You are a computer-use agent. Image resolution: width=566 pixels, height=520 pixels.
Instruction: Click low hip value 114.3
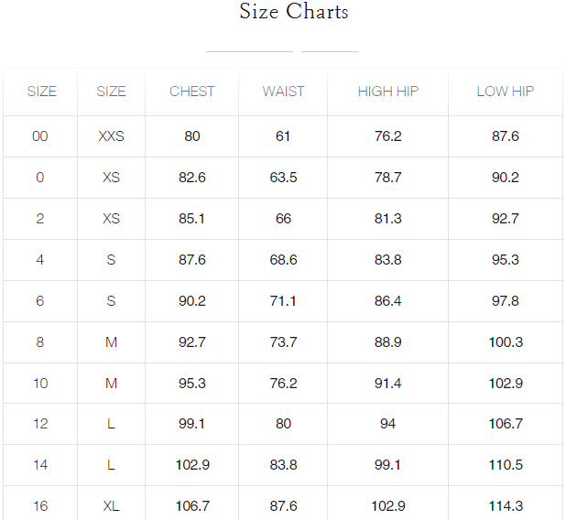505,506
